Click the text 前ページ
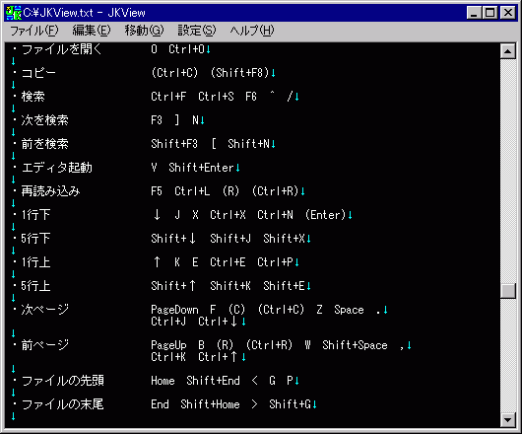 coord(45,345)
